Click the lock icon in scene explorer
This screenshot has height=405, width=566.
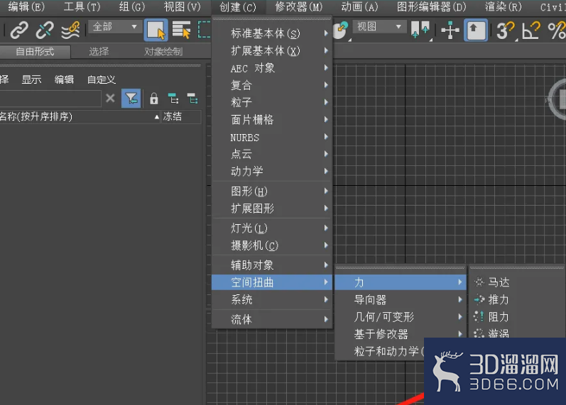point(154,99)
